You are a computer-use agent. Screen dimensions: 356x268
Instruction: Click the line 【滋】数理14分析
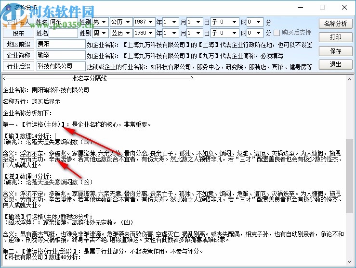28,176
